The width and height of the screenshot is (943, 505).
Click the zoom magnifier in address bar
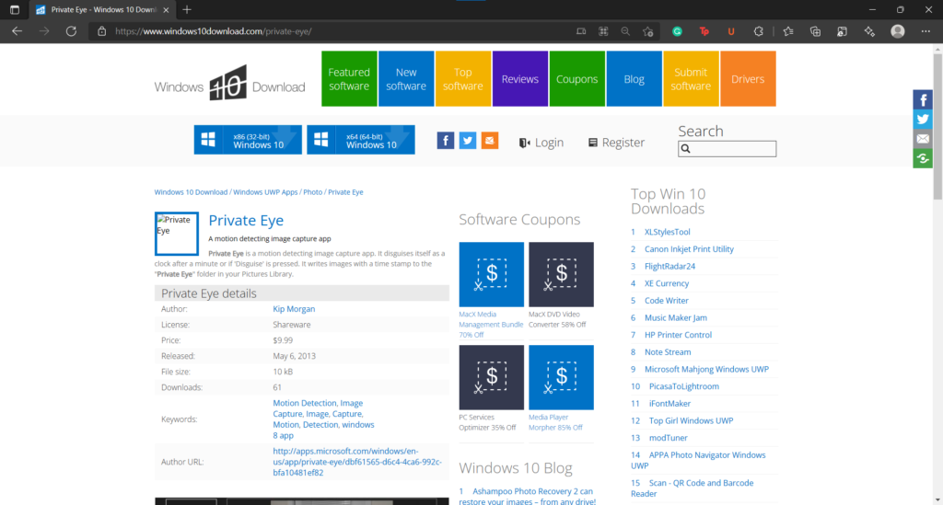pyautogui.click(x=625, y=31)
